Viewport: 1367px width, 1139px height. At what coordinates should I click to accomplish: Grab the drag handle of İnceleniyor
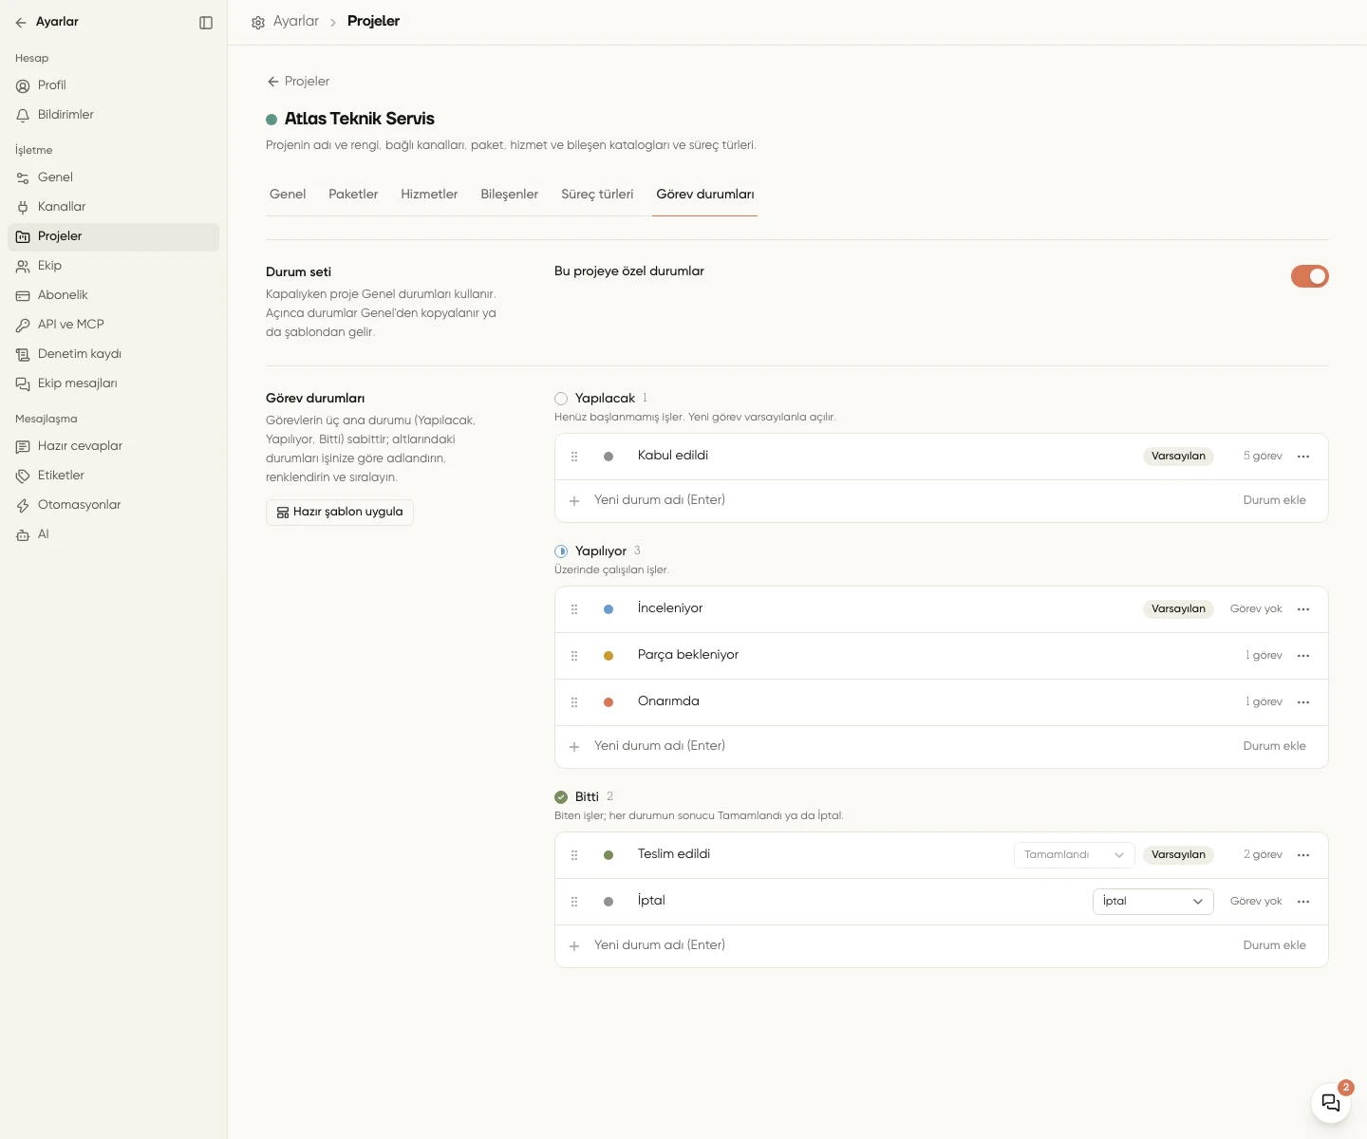click(574, 609)
